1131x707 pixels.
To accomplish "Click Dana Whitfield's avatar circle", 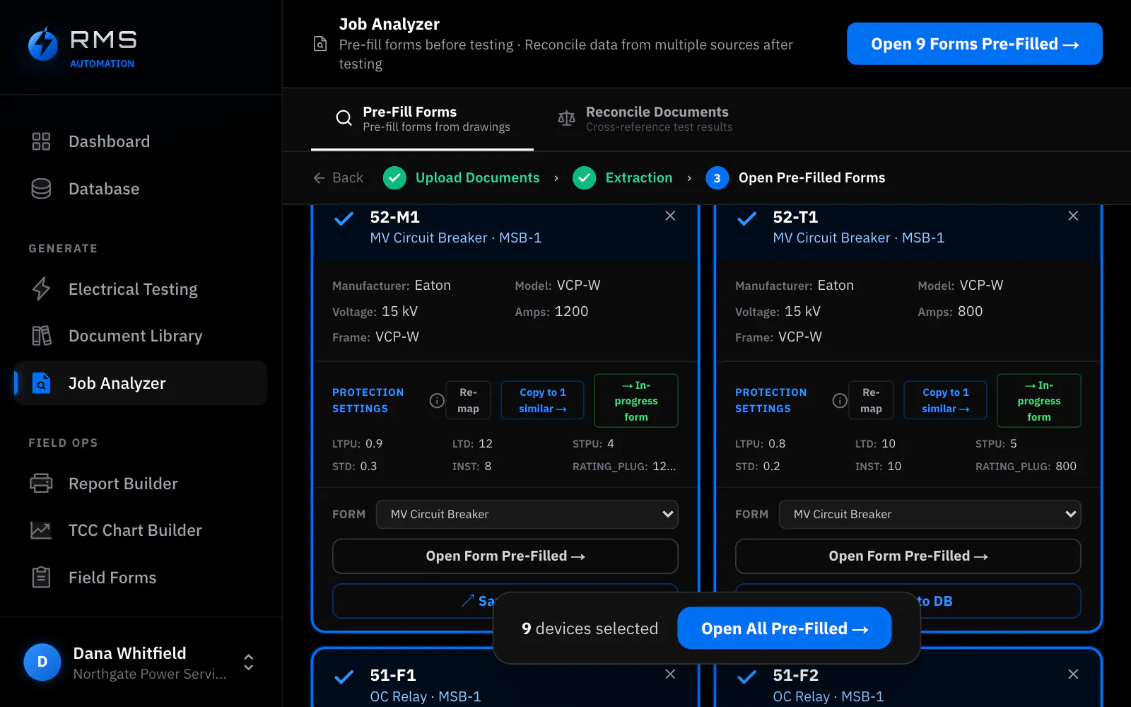I will tap(42, 662).
